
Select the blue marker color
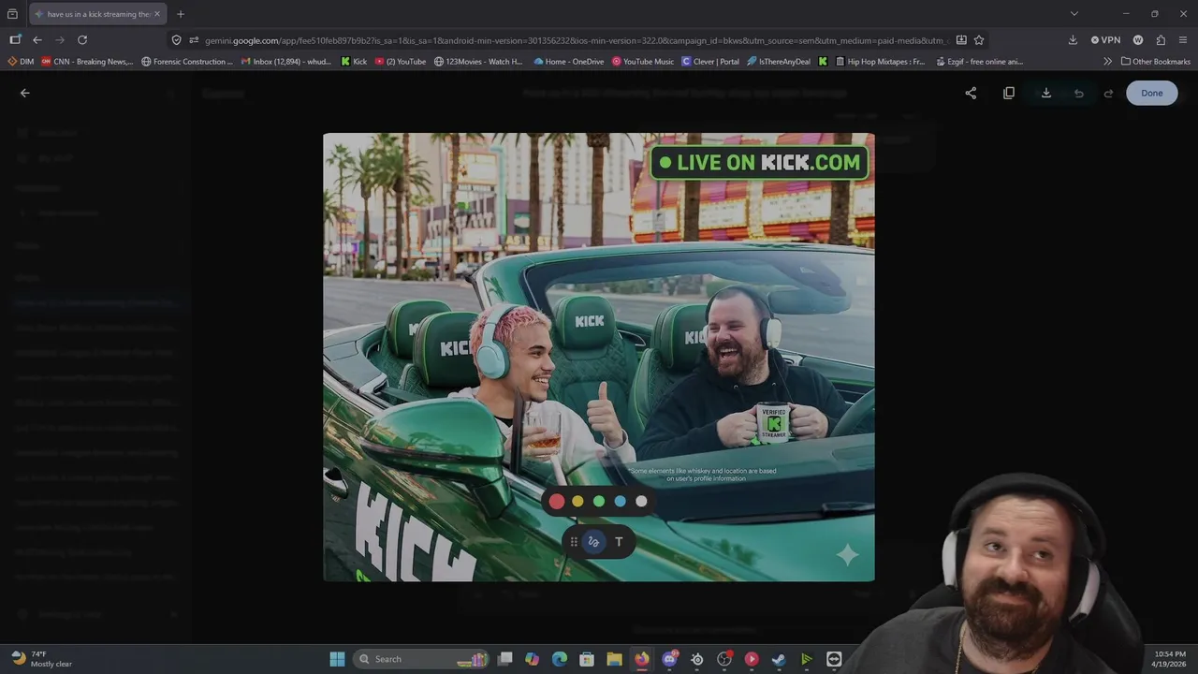[x=620, y=502]
